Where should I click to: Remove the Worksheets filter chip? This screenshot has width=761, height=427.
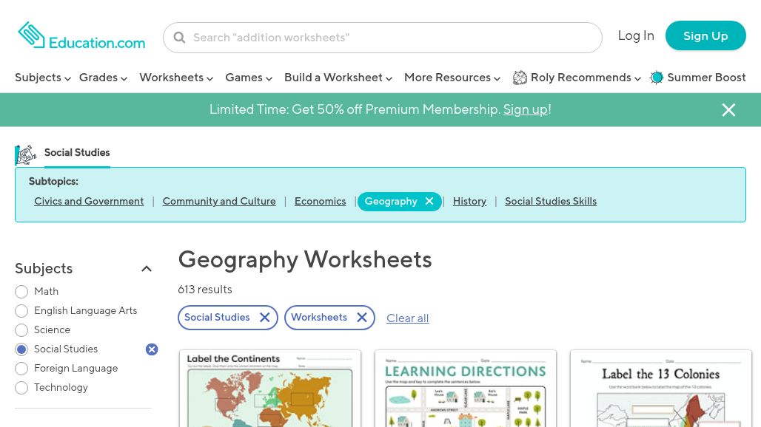click(x=361, y=318)
